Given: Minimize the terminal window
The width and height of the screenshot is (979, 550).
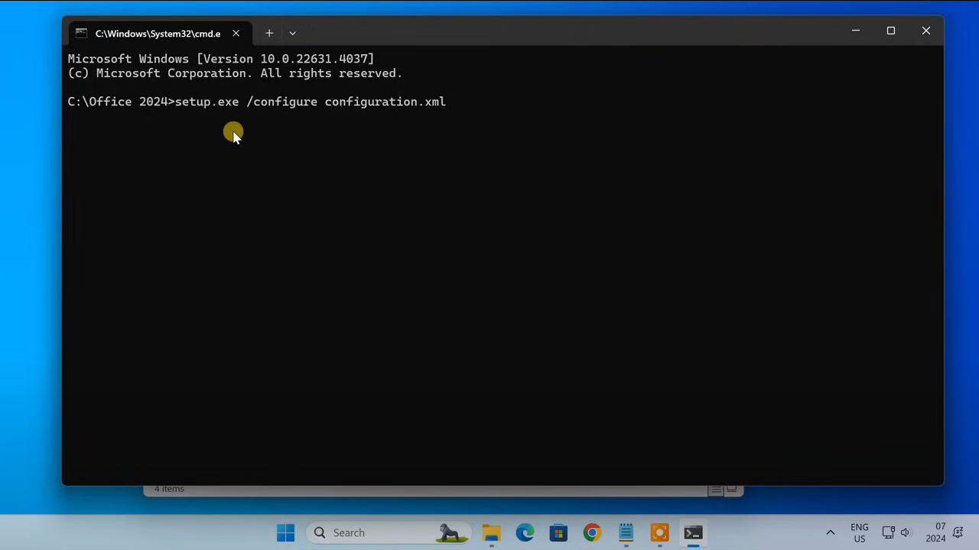Looking at the screenshot, I should click(x=856, y=31).
